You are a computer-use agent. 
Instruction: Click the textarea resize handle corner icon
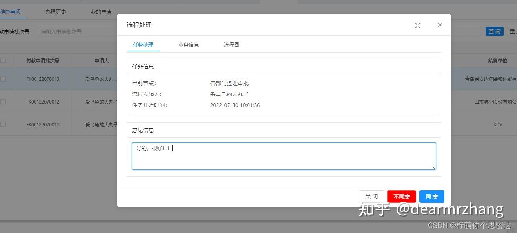434,168
